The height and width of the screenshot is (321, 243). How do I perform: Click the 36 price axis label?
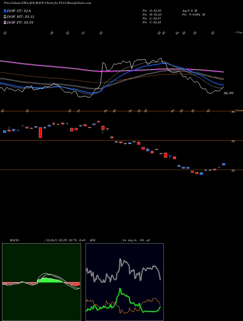point(233,112)
